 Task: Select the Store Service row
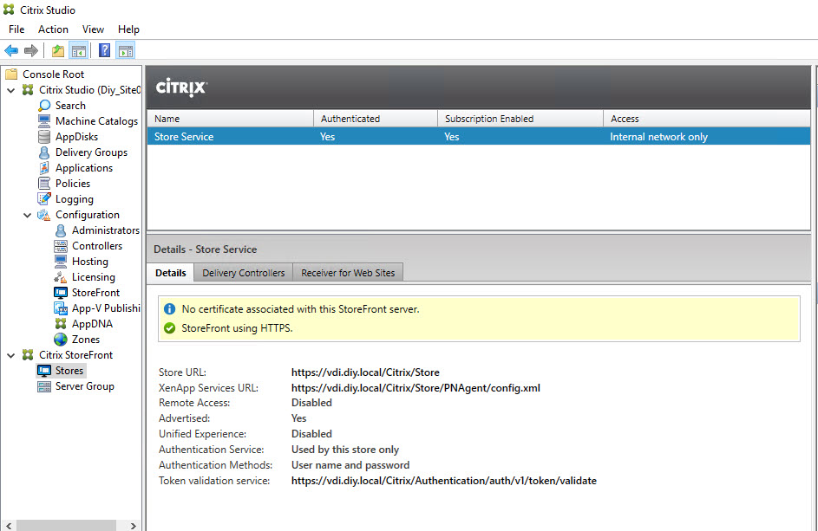point(478,137)
